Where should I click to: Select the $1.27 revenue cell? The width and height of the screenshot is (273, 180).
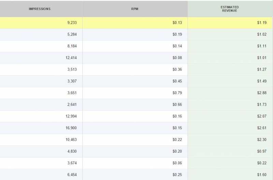pyautogui.click(x=262, y=70)
